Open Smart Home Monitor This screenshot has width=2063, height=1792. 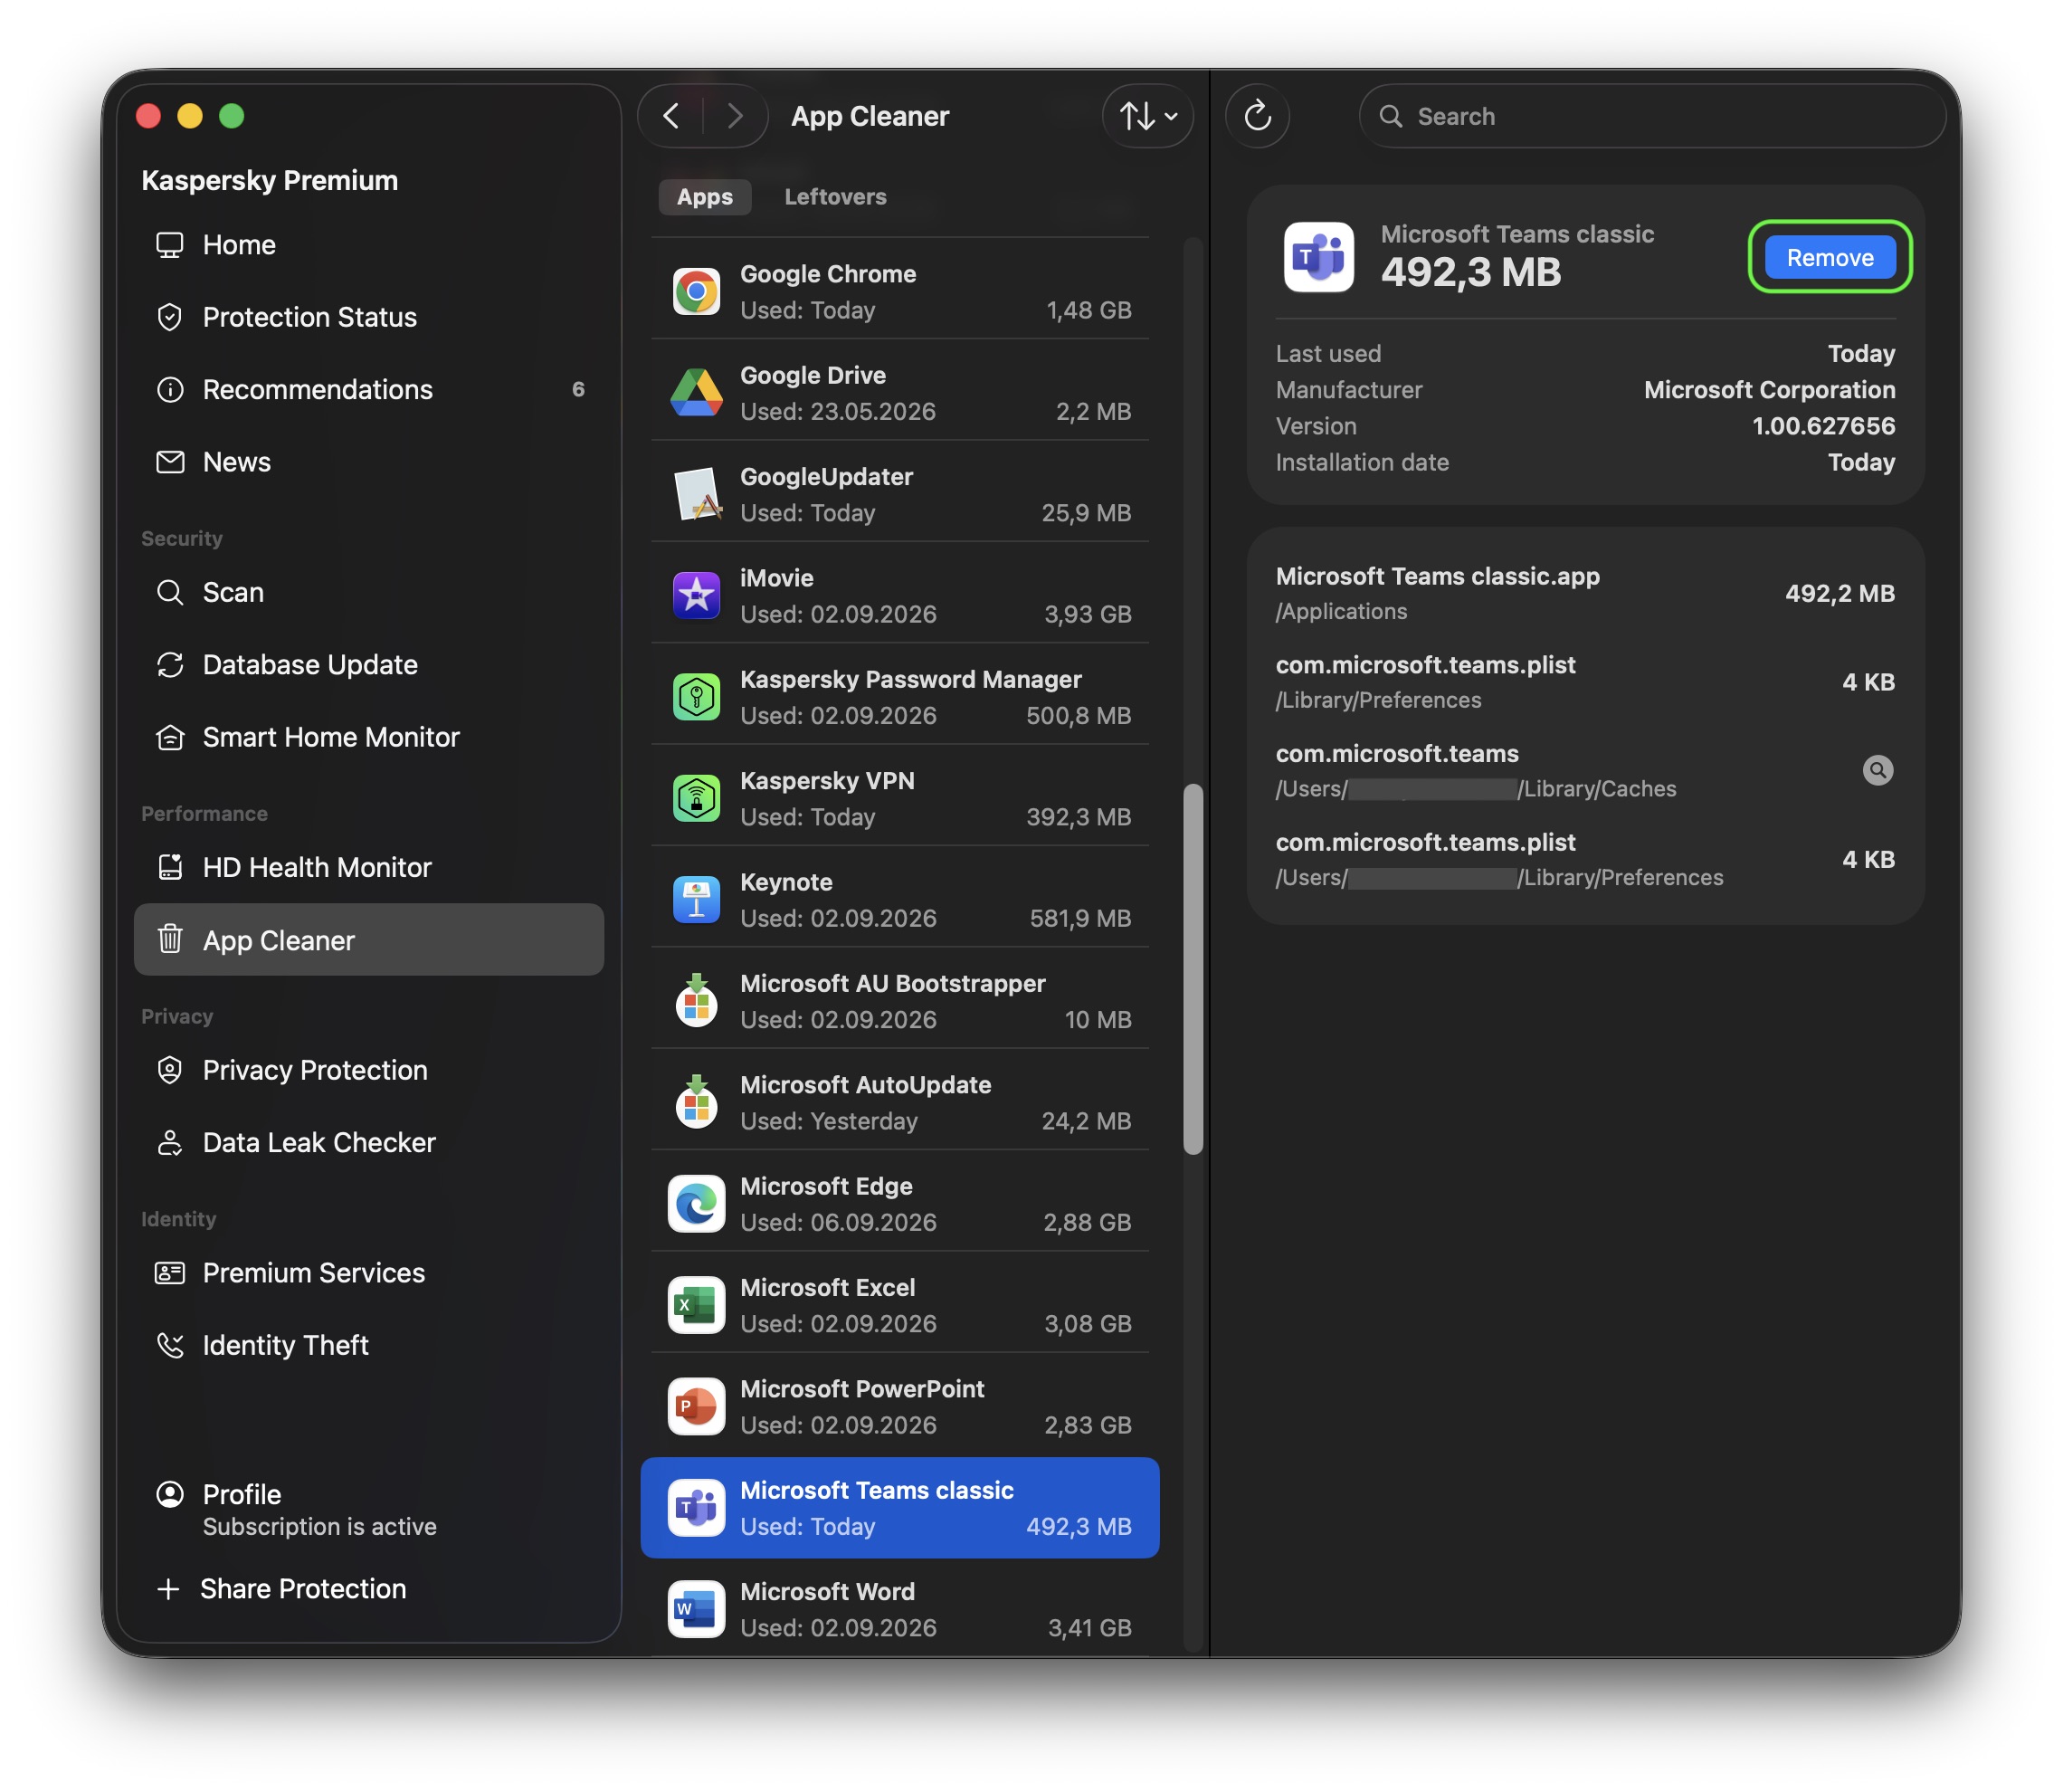point(368,737)
